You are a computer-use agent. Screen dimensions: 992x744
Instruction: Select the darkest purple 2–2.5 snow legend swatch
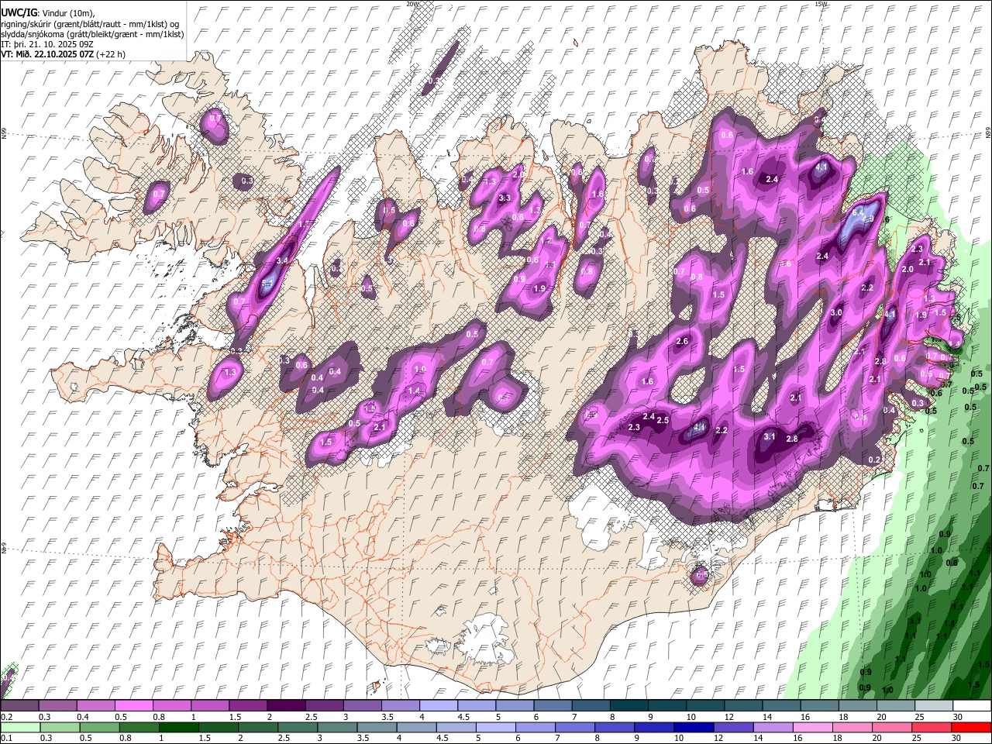[285, 706]
